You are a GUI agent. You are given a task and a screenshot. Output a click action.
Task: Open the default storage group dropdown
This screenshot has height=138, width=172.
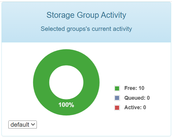pyautogui.click(x=23, y=125)
